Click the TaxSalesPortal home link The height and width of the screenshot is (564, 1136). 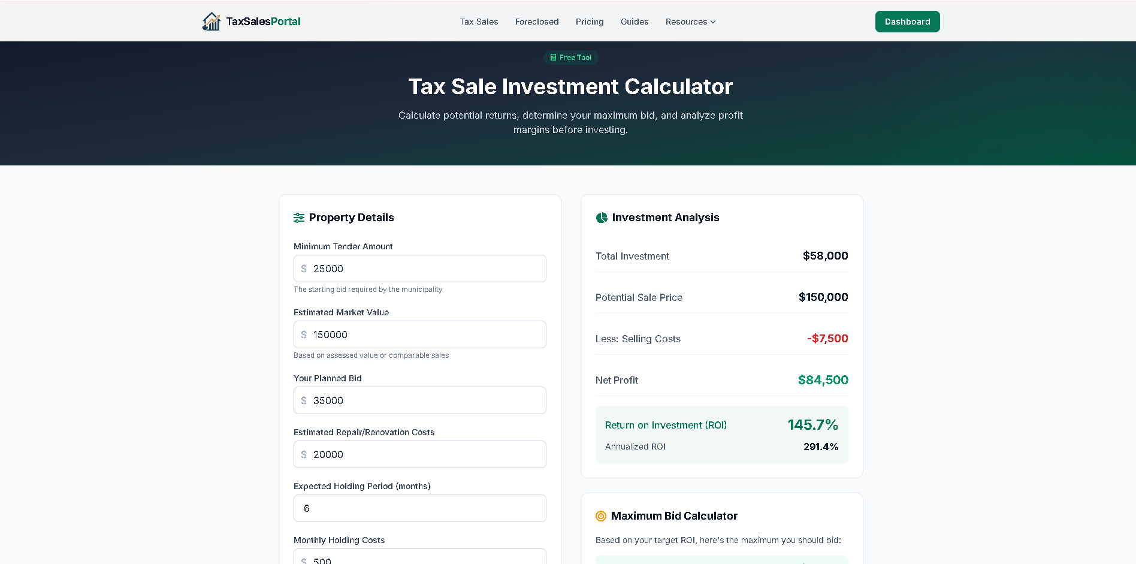tap(251, 21)
